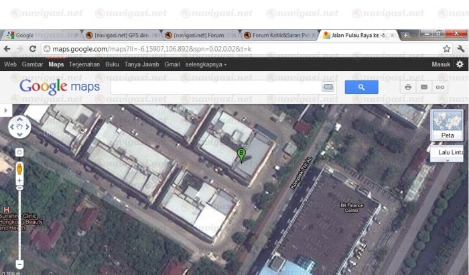Click the Google Maps search field
This screenshot has height=275, width=469.
[x=216, y=87]
